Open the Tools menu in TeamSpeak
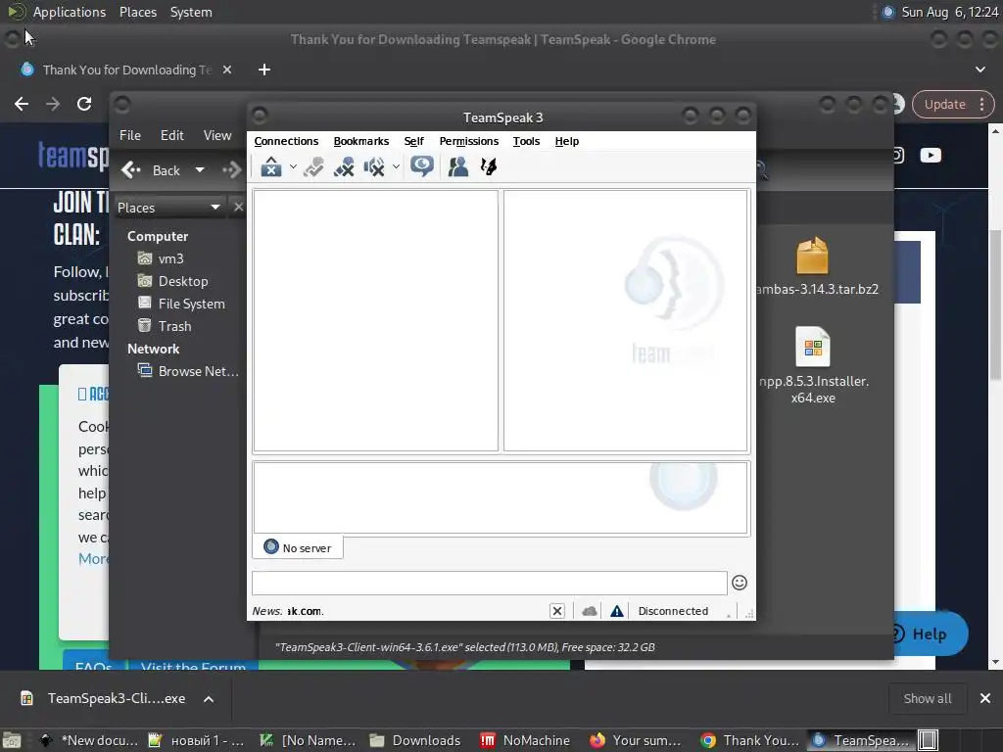Screen dimensions: 1003x752 pos(526,141)
